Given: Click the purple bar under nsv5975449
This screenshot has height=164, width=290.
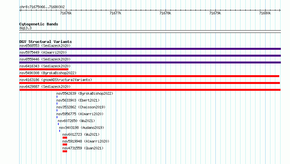Looking at the screenshot, I should pyautogui.click(x=150, y=56).
